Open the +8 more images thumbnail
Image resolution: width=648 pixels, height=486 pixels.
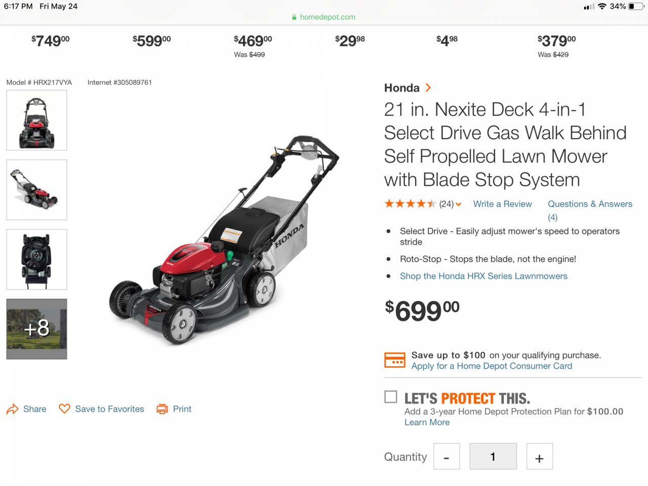point(36,329)
